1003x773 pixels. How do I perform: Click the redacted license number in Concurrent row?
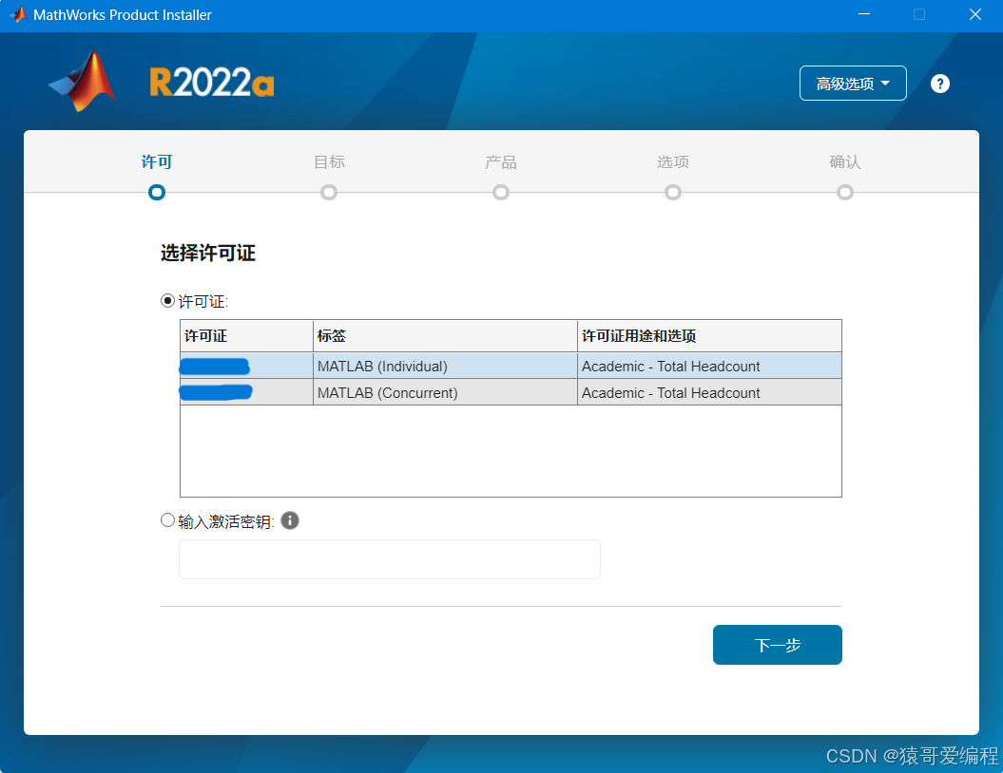point(216,392)
